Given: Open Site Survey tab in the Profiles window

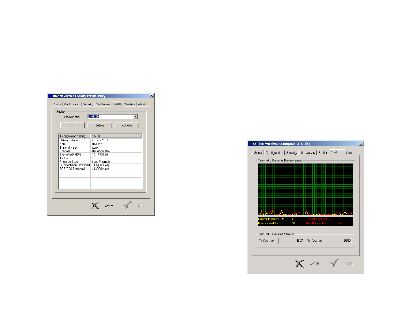Looking at the screenshot, I should tap(102, 104).
